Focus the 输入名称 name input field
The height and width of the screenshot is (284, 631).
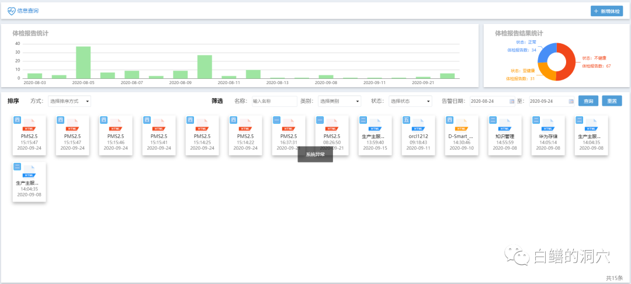click(275, 101)
